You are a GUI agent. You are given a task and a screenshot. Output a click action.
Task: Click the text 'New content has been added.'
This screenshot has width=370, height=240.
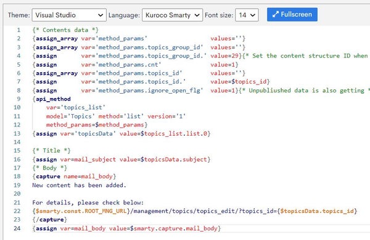coord(80,185)
